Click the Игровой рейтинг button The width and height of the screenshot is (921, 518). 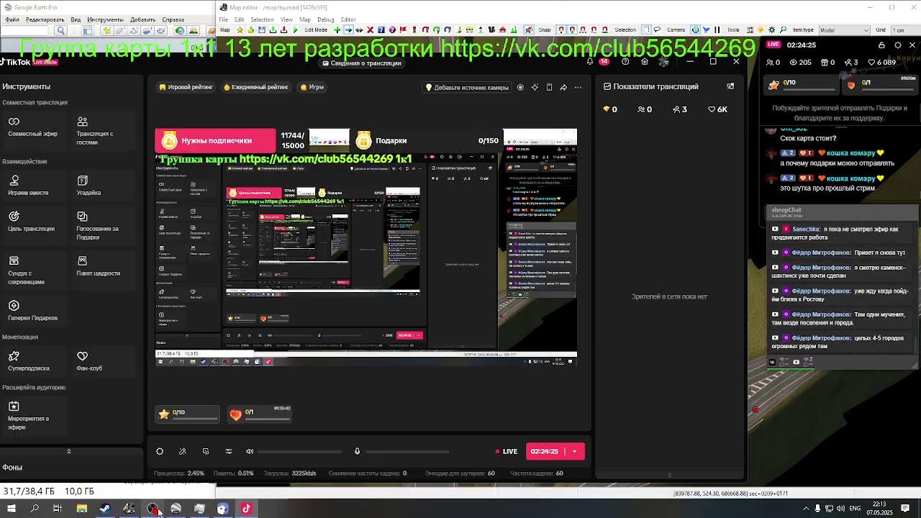[186, 87]
